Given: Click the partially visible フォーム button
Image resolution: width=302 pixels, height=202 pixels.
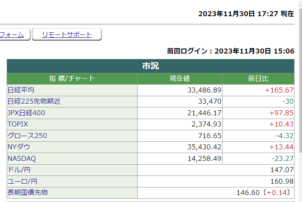Looking at the screenshot, I should point(13,35).
